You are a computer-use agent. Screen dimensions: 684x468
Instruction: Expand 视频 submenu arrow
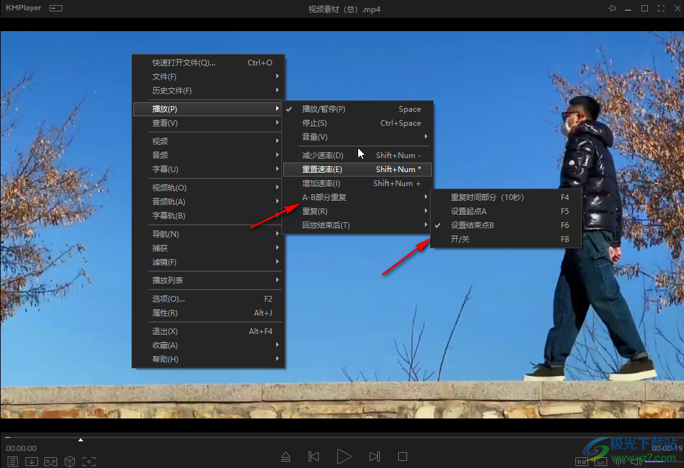(277, 141)
